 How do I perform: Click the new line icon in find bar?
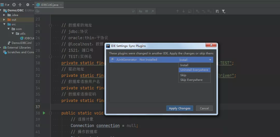133,11
